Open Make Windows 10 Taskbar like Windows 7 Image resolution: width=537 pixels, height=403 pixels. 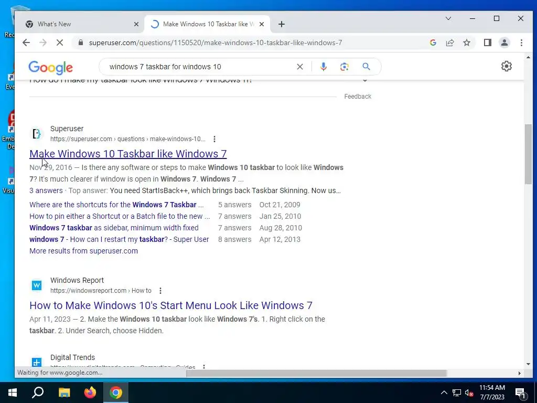tap(128, 154)
